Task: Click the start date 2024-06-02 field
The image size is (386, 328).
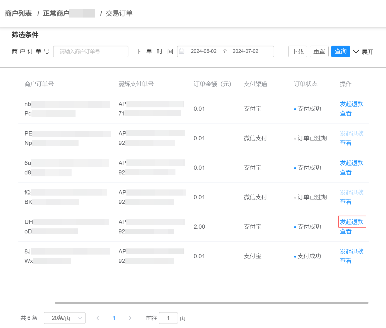Action: tap(204, 51)
